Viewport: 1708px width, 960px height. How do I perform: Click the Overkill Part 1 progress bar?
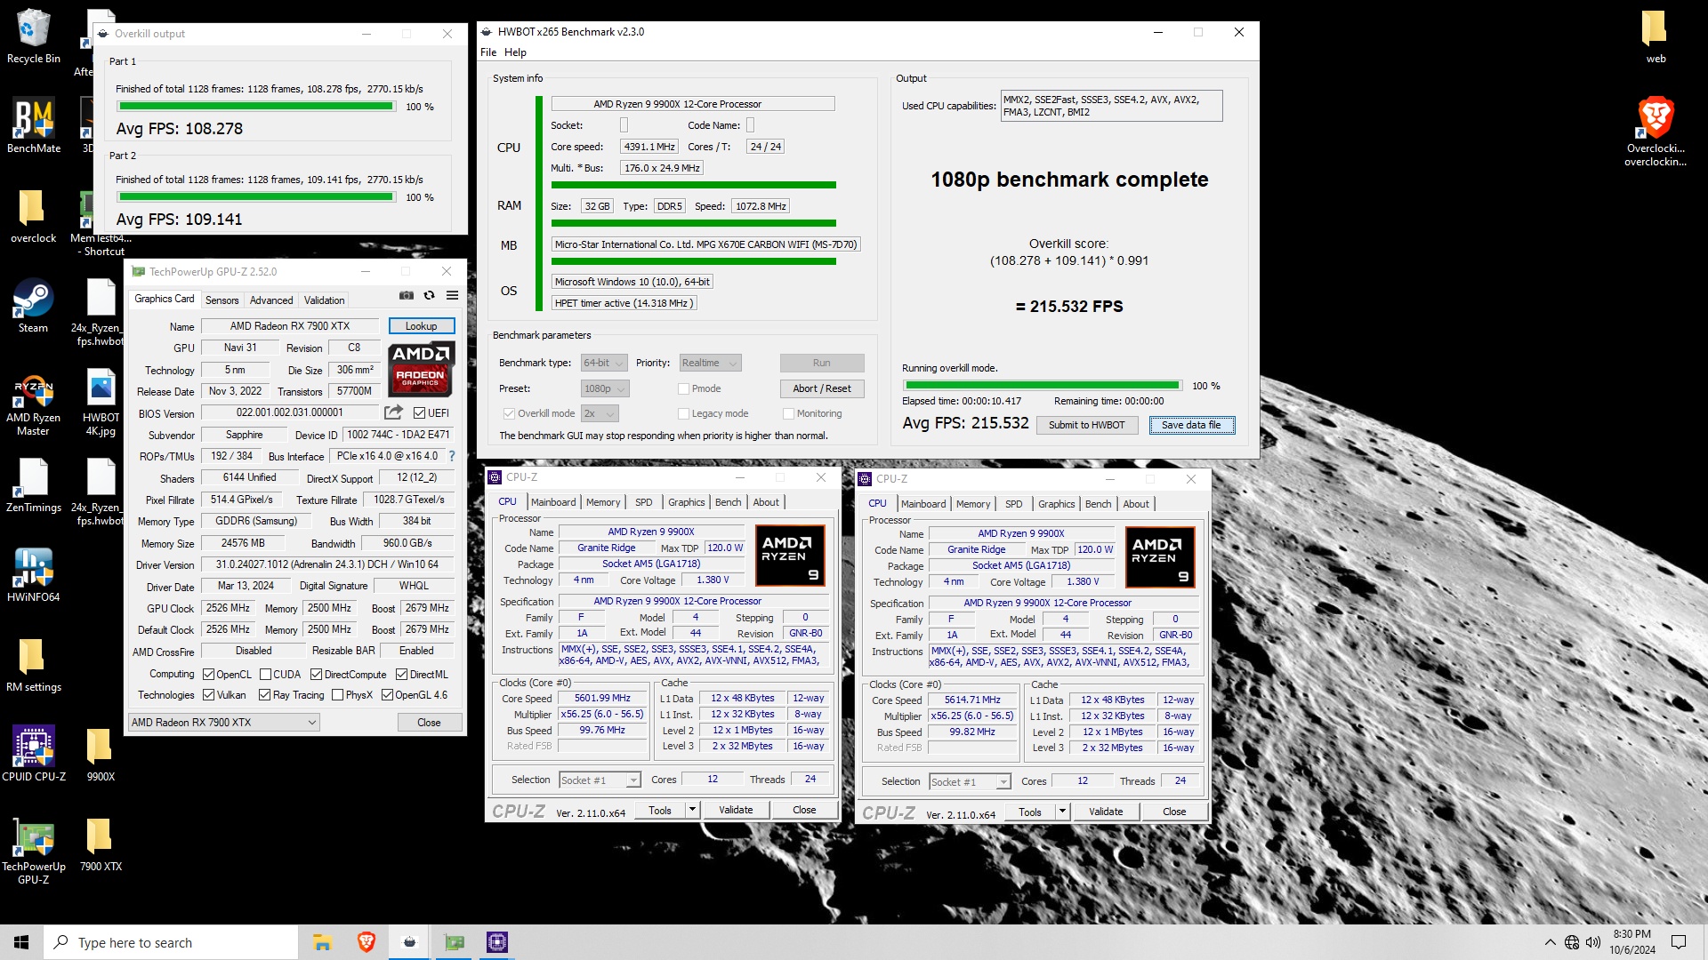click(256, 107)
